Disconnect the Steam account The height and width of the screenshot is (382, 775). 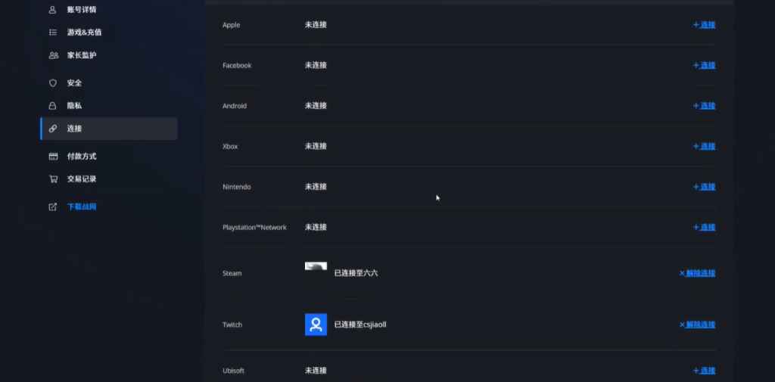point(698,273)
